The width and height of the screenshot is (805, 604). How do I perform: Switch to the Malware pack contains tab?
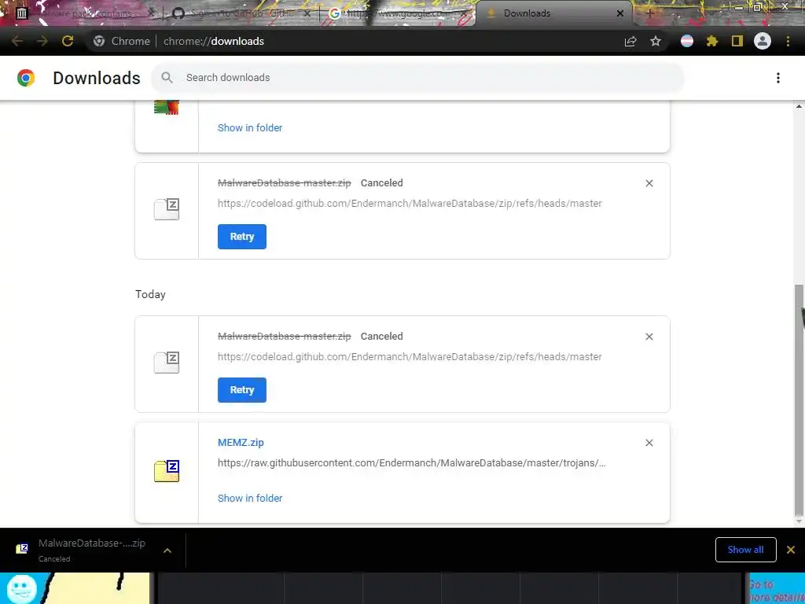click(82, 13)
